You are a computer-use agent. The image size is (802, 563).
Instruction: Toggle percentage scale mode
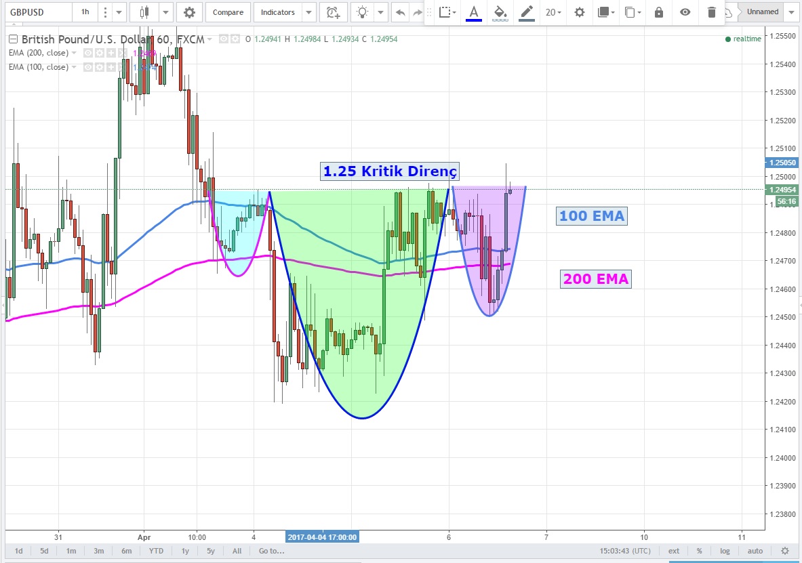click(699, 551)
